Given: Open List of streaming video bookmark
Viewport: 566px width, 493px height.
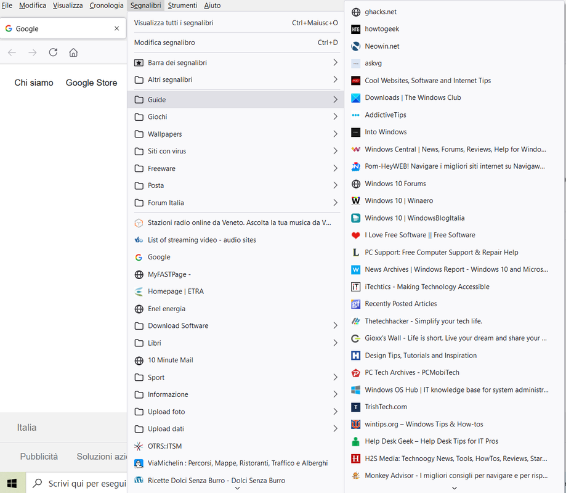Looking at the screenshot, I should coord(236,240).
